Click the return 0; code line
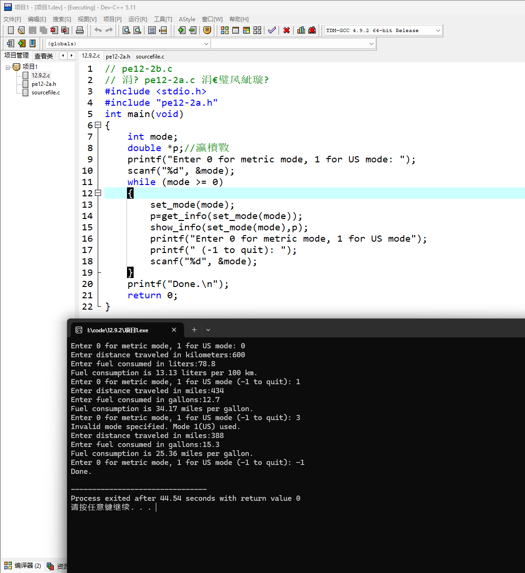Image resolution: width=525 pixels, height=573 pixels. [x=152, y=295]
